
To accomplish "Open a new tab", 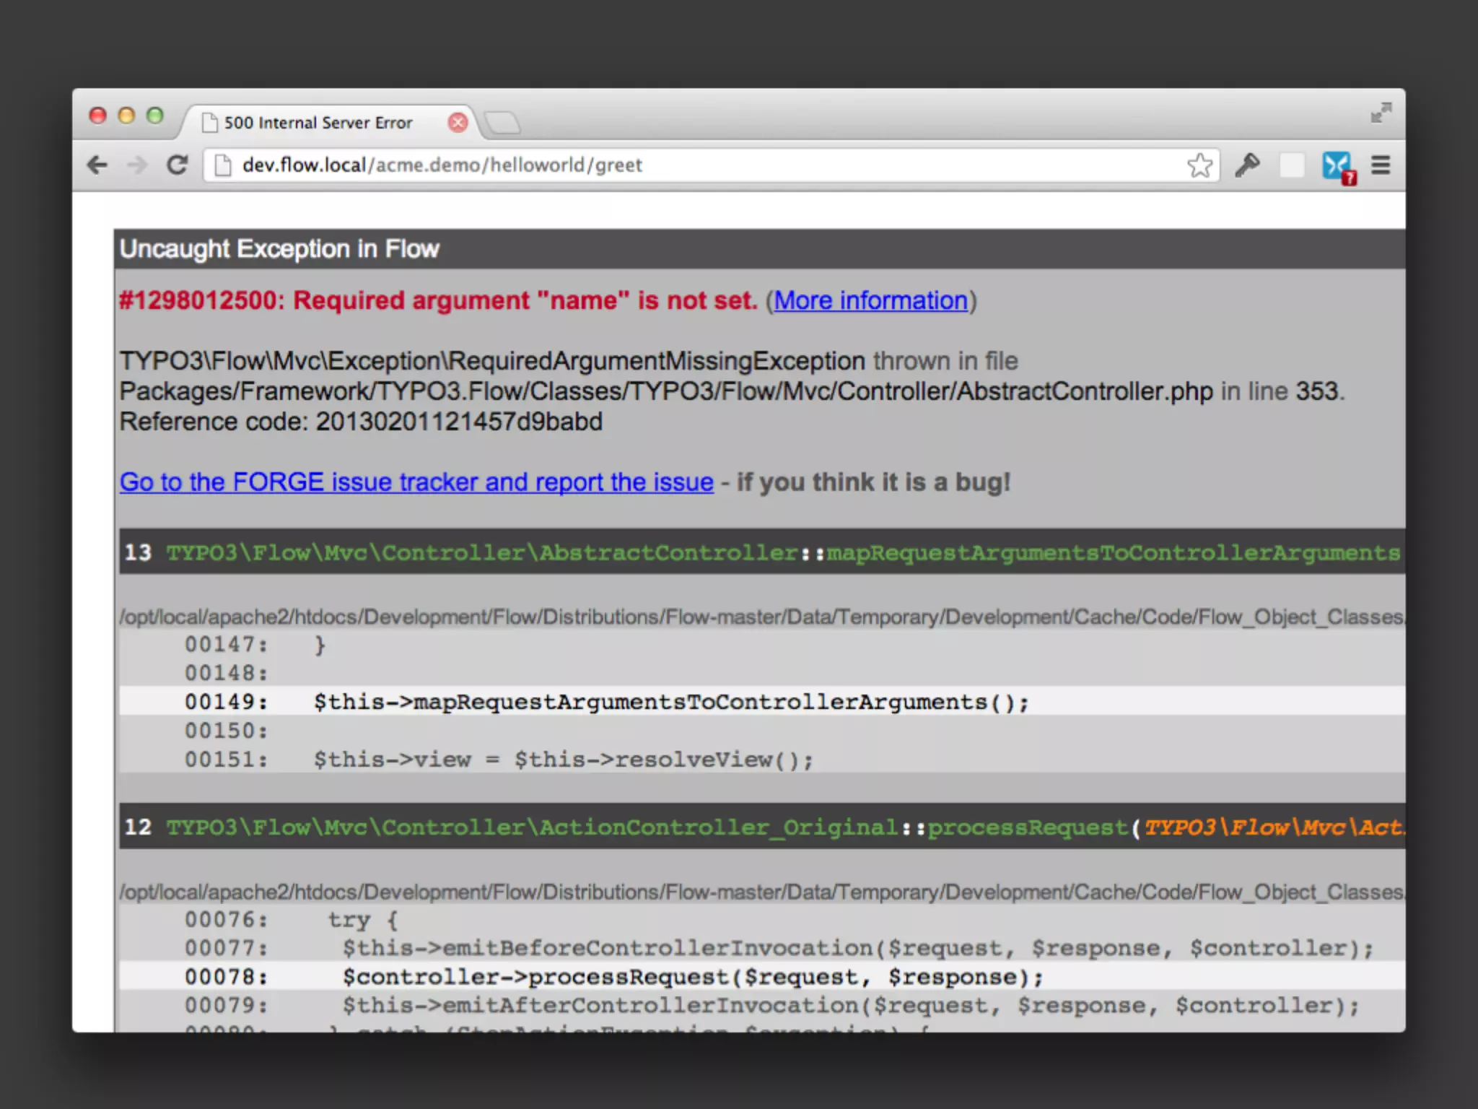I will tap(503, 123).
